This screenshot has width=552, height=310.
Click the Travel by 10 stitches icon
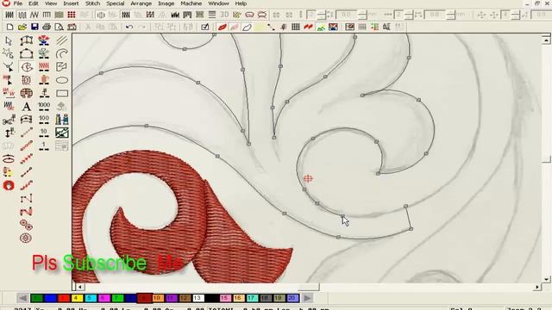point(44,133)
